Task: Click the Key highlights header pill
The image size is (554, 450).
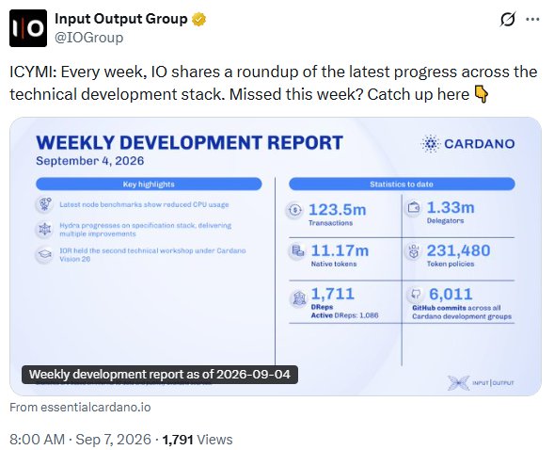Action: 149,185
